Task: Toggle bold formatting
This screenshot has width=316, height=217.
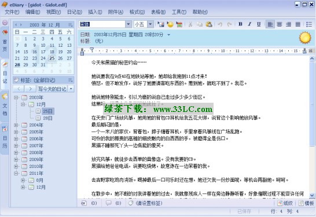Action: [x=240, y=24]
